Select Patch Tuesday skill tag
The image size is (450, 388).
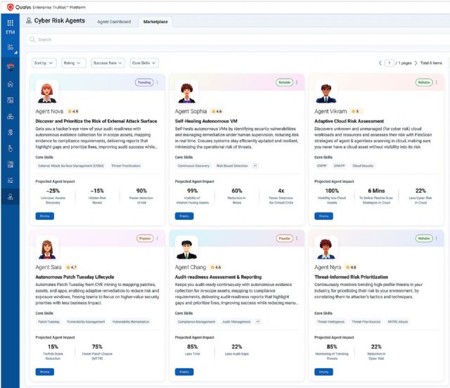coord(49,322)
